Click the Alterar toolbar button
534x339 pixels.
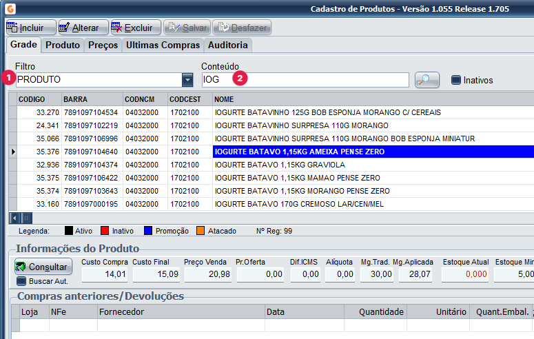[x=83, y=28]
